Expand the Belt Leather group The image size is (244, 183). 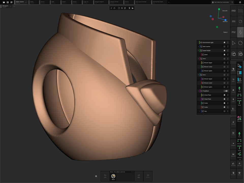tap(198, 47)
